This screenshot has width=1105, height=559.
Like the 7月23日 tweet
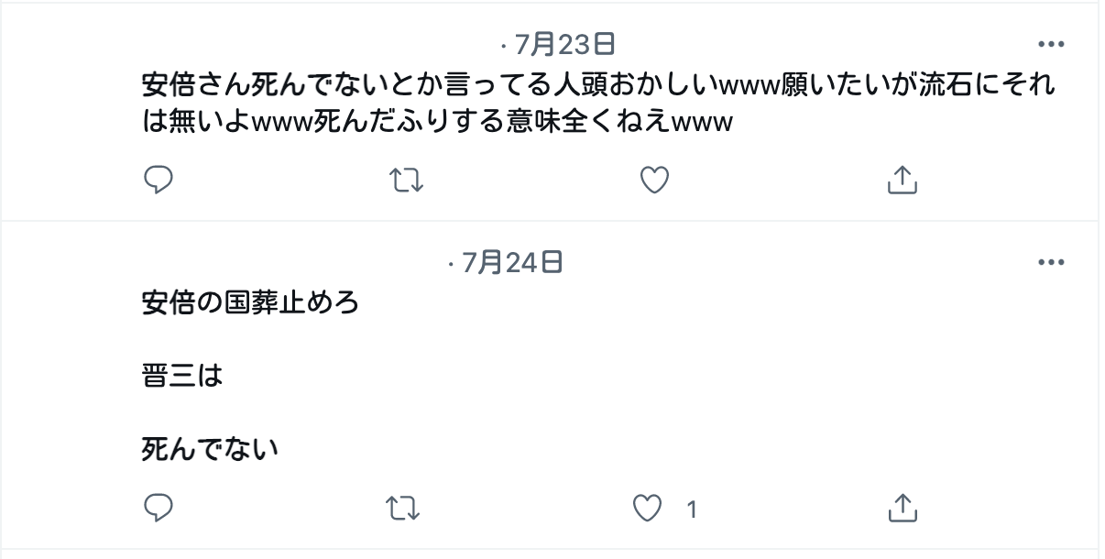click(653, 181)
